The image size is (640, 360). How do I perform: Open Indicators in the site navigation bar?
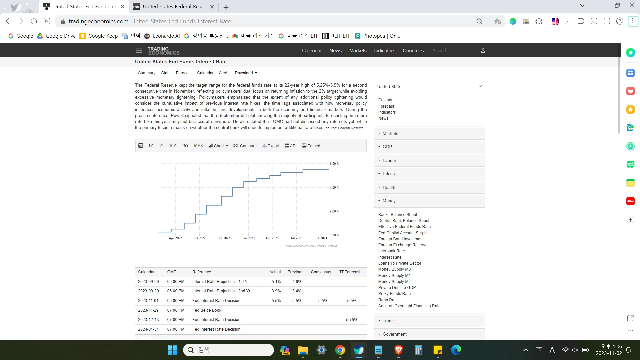pyautogui.click(x=384, y=51)
